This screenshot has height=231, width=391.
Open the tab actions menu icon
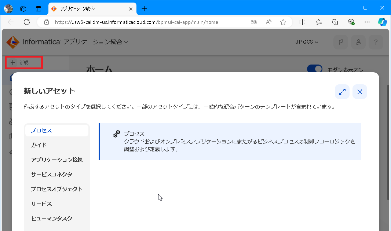[39, 9]
